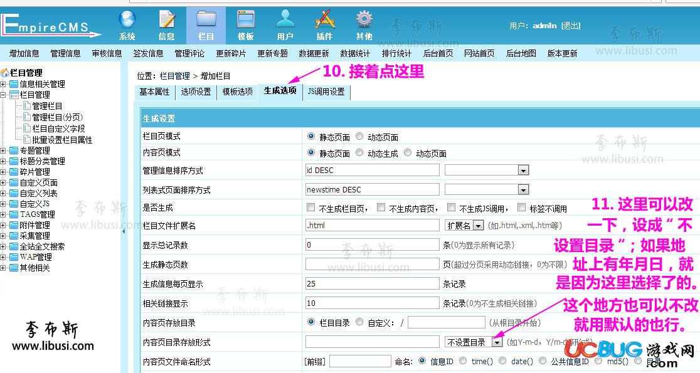Click the 附件管理 folder icon
The height and width of the screenshot is (373, 700).
(x=14, y=225)
